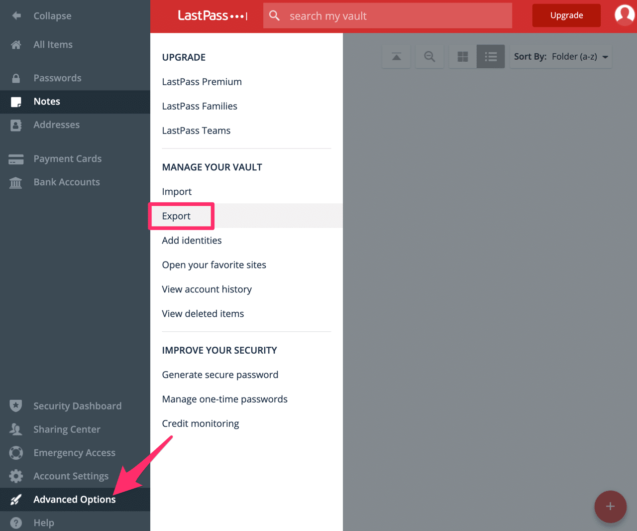Screen dimensions: 637x531
Task: Click the zoom out toolbar icon
Action: 429,56
